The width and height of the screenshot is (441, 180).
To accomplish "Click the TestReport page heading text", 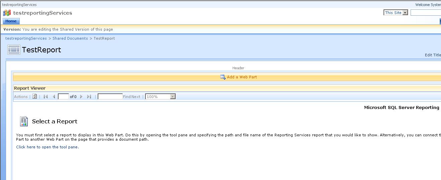I will coord(41,50).
